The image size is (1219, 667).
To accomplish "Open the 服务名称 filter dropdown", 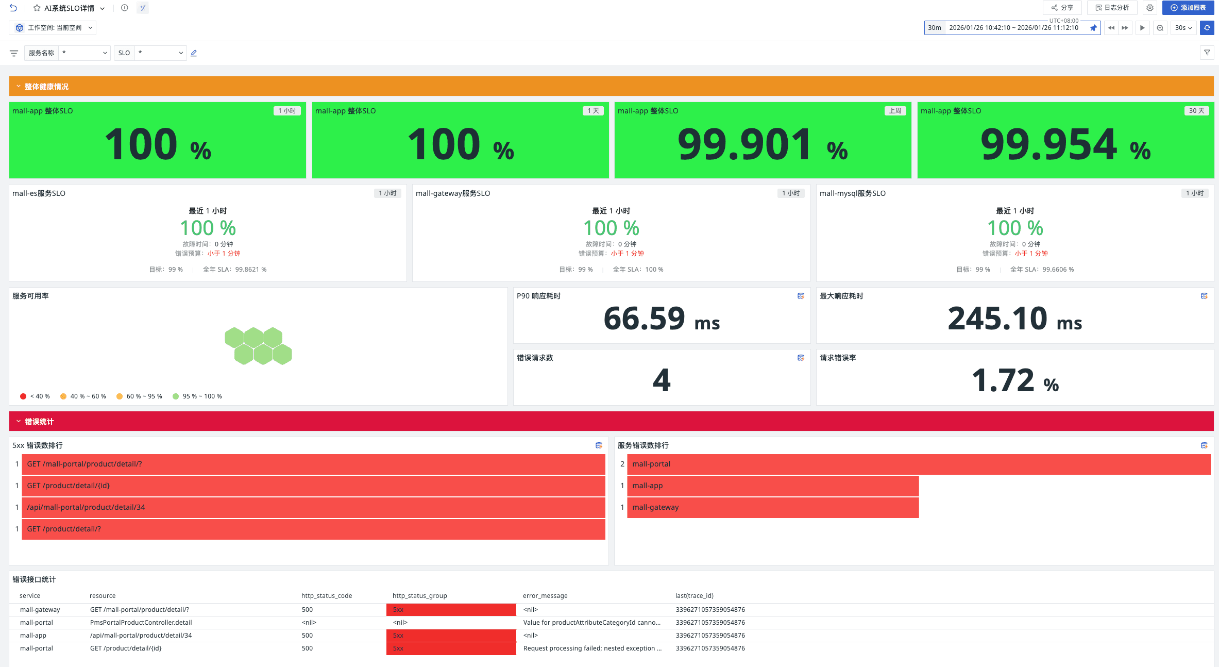I will (x=84, y=53).
